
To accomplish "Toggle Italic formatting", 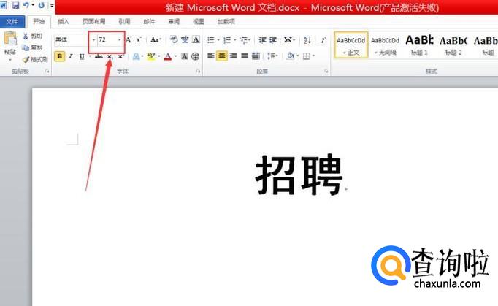I will tap(71, 56).
